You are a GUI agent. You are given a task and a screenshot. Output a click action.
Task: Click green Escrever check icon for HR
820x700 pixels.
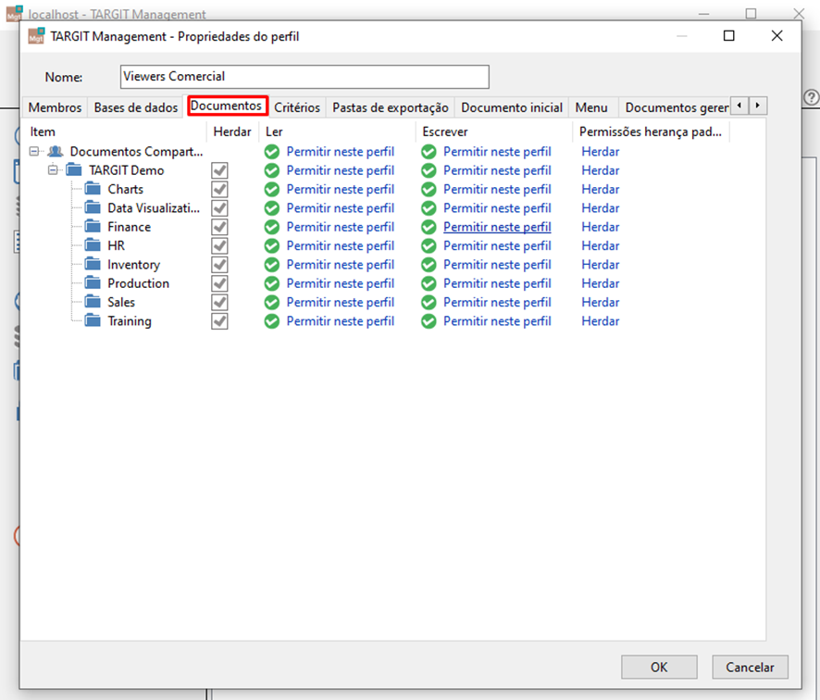pyautogui.click(x=429, y=246)
